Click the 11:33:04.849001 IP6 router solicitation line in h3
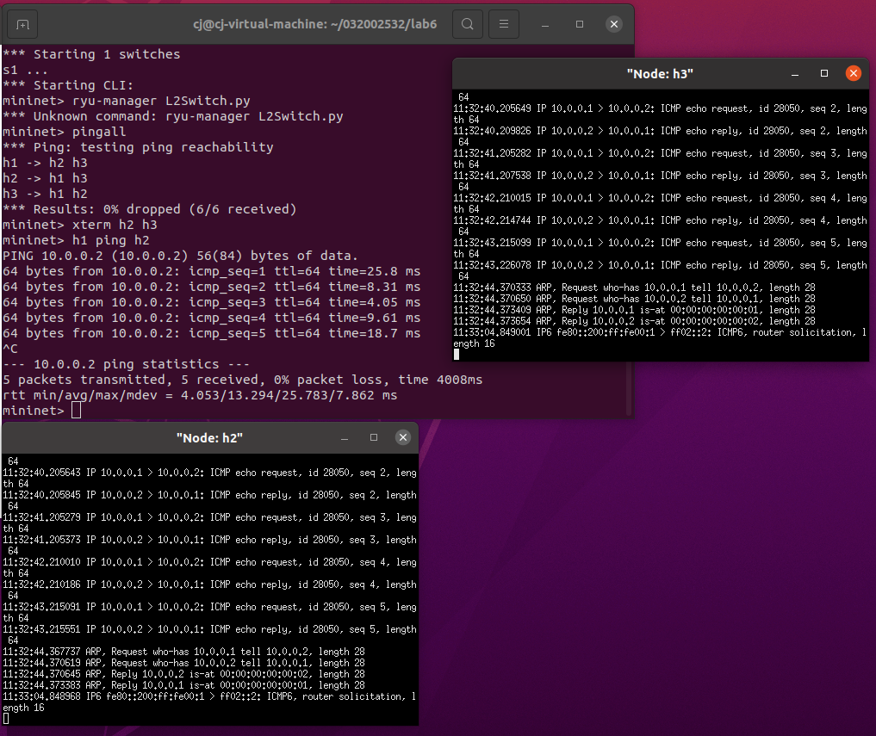 click(660, 337)
